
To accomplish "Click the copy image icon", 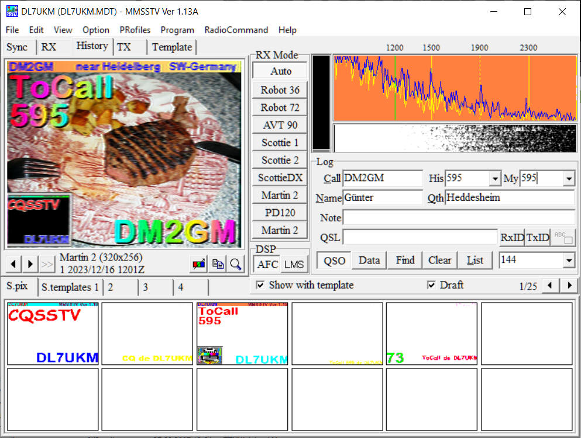I will pos(218,264).
